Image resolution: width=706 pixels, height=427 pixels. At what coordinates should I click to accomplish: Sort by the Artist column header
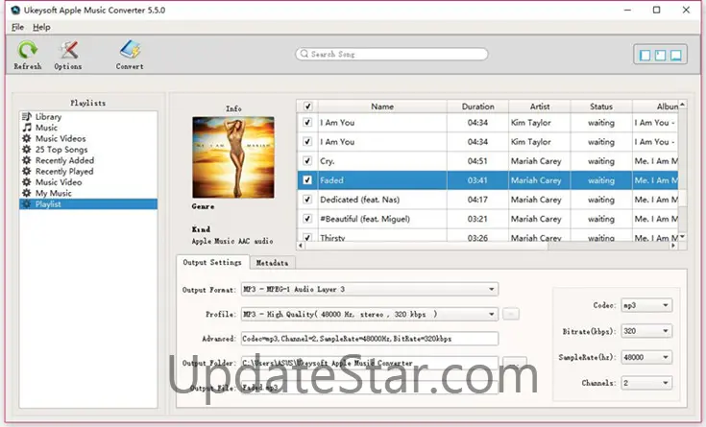click(x=540, y=107)
